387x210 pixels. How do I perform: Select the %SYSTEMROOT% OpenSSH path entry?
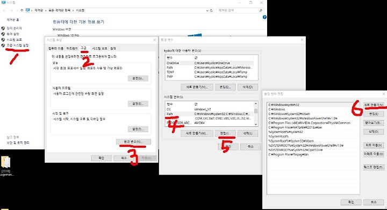313,150
